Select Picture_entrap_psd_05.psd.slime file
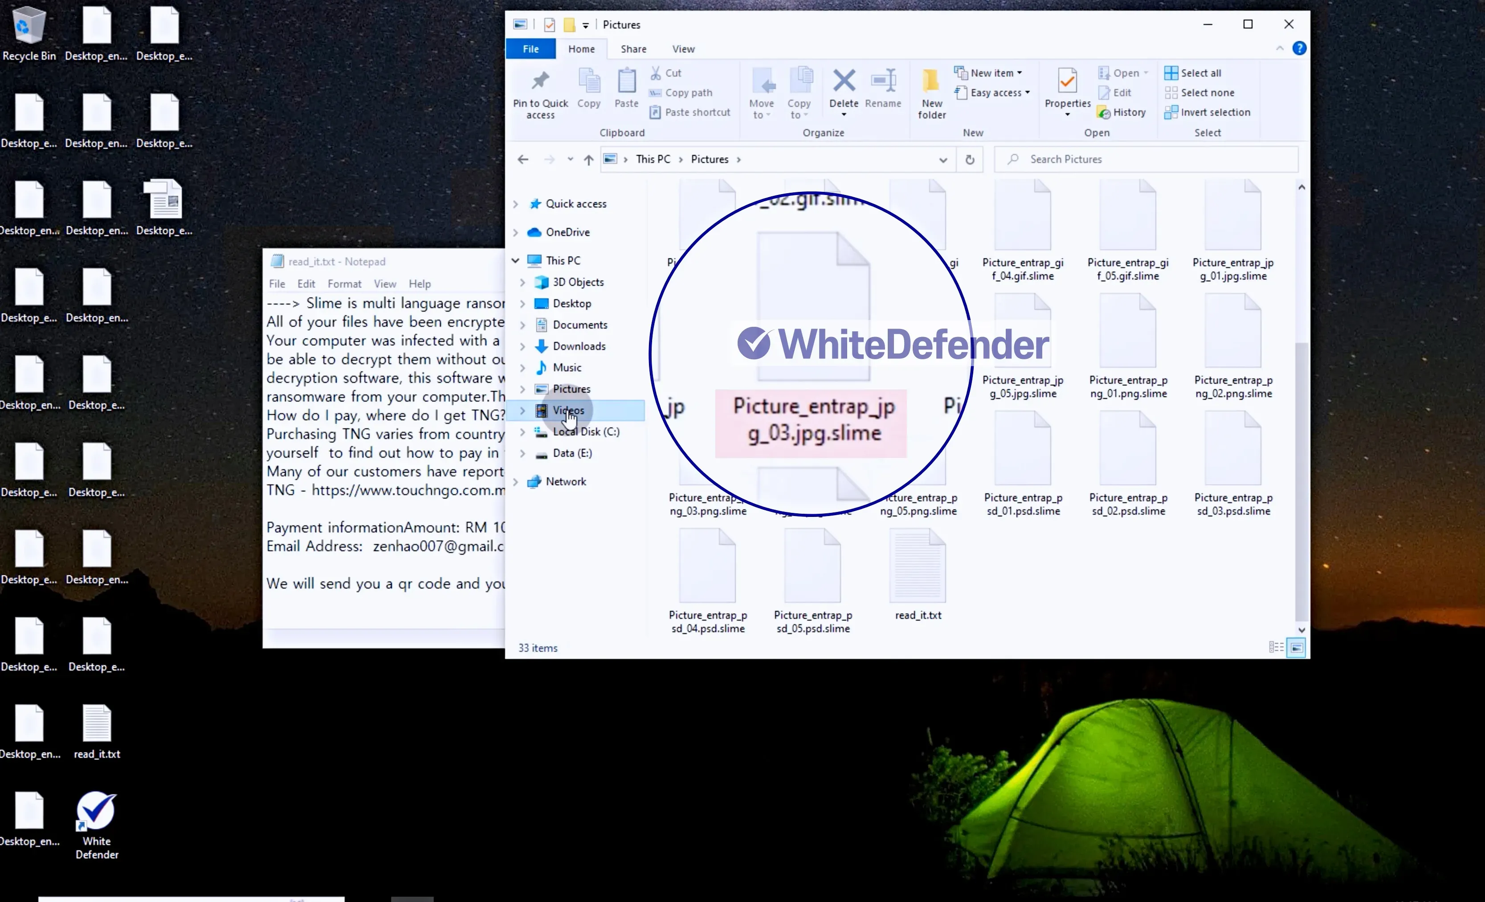Viewport: 1485px width, 902px height. tap(812, 581)
